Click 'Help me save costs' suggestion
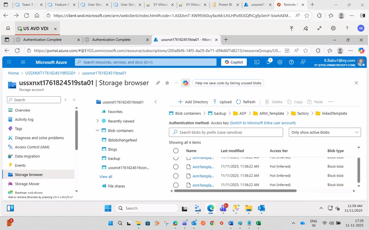This screenshot has width=369, height=230. tap(228, 83)
